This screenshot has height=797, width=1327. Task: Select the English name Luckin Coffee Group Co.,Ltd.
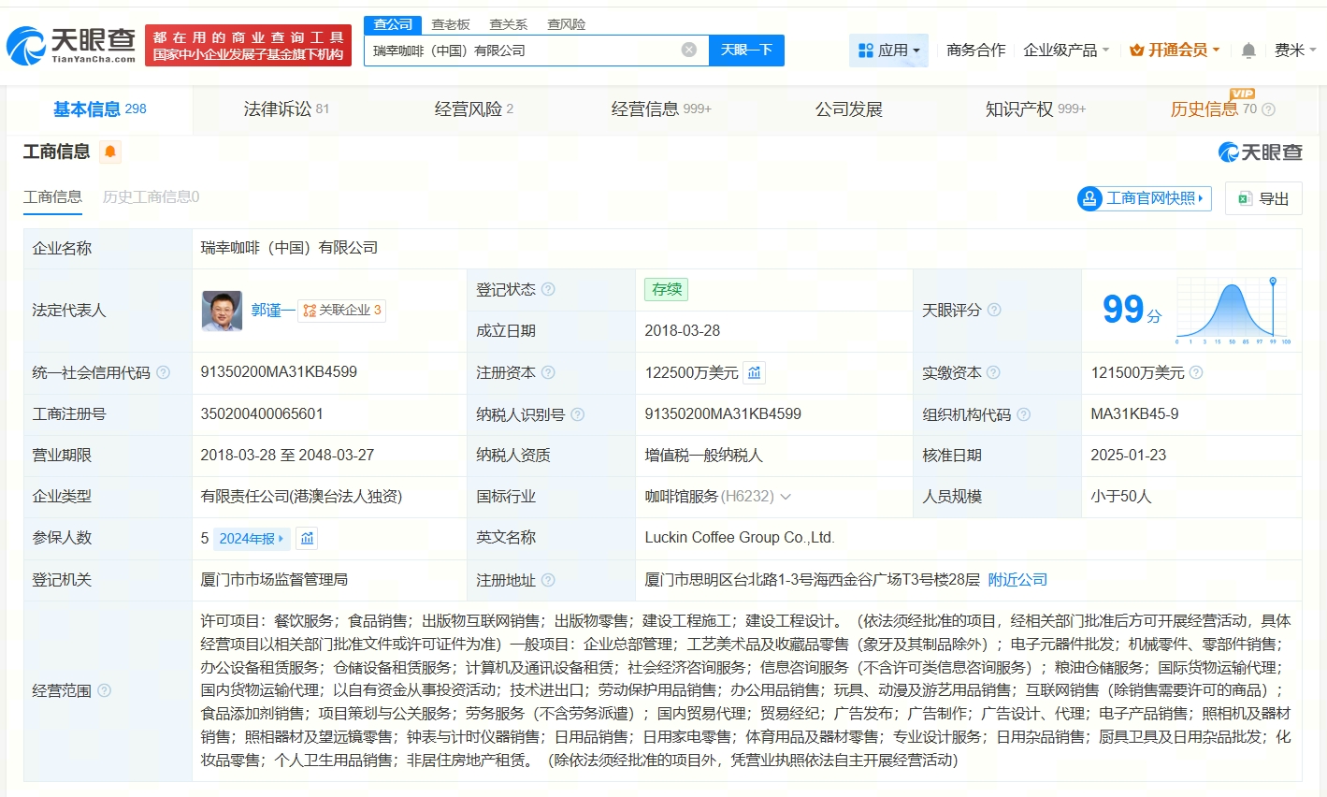[740, 538]
